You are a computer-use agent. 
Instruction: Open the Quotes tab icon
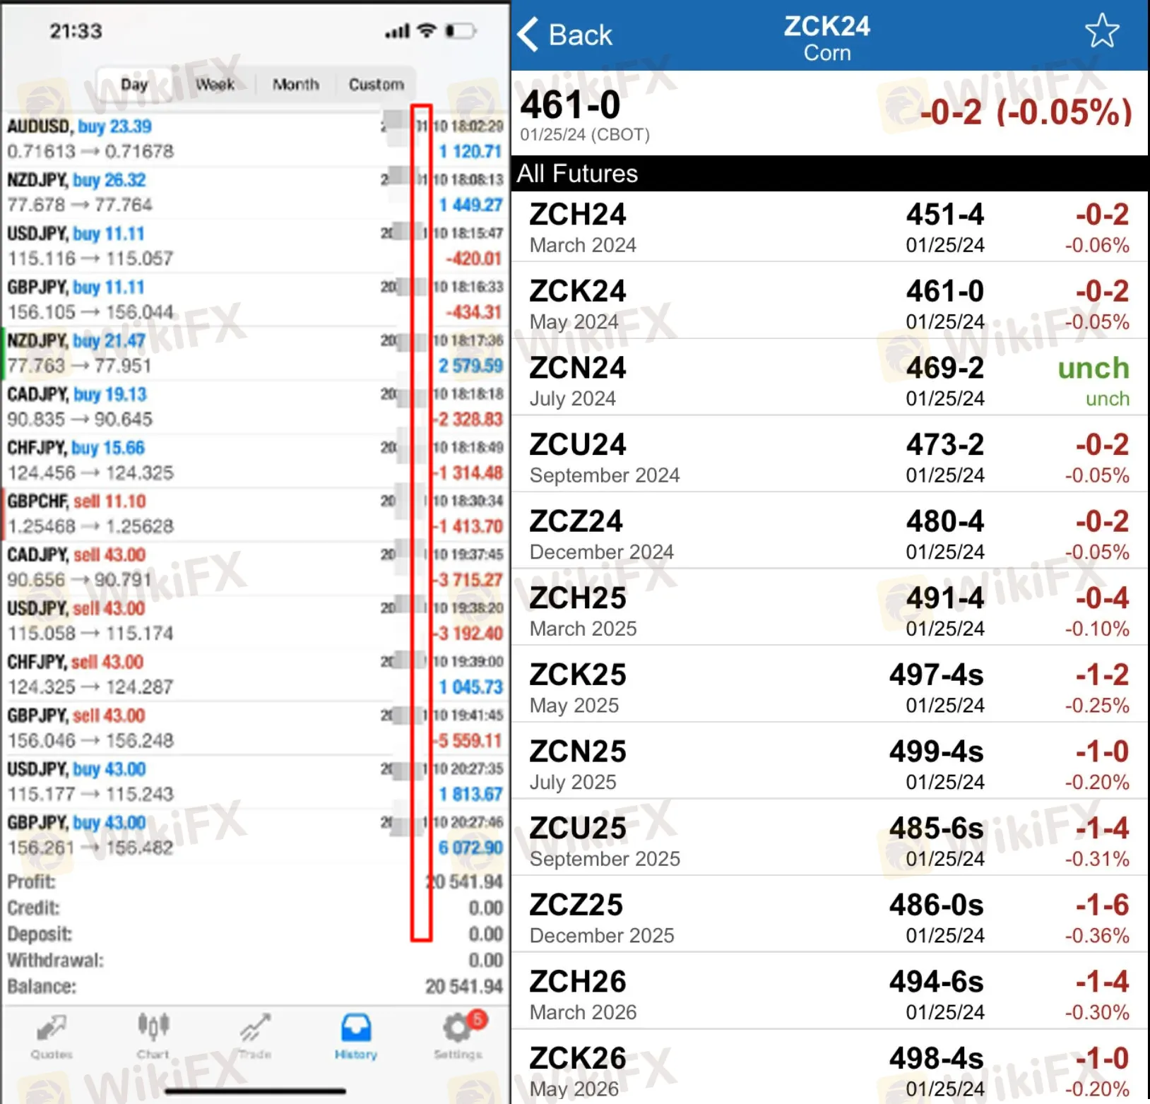(x=51, y=1029)
